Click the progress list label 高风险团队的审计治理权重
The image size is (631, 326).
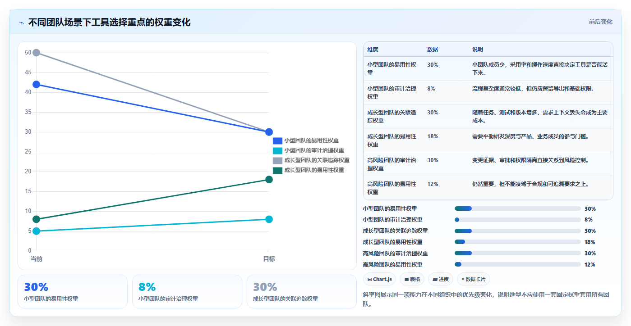(395, 253)
